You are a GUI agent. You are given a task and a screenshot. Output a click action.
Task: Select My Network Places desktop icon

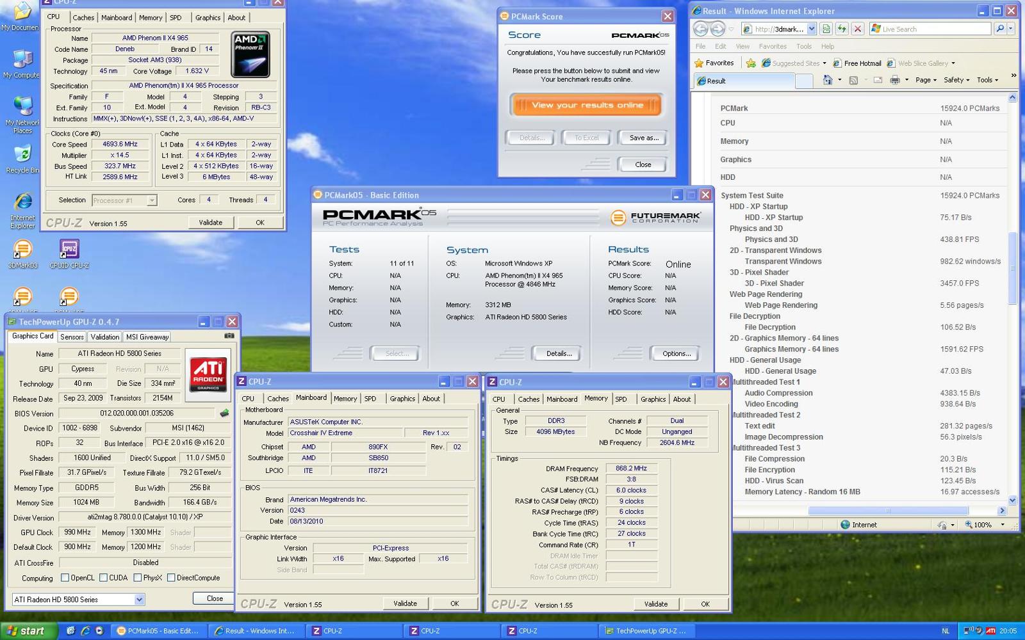click(22, 115)
